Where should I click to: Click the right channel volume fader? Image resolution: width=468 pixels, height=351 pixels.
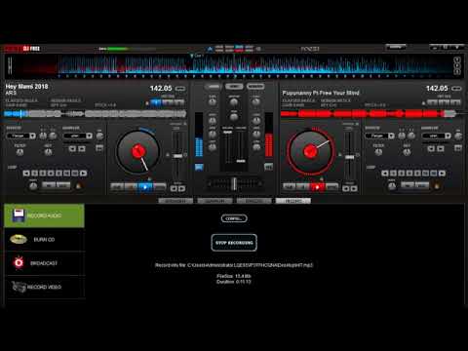[241, 161]
